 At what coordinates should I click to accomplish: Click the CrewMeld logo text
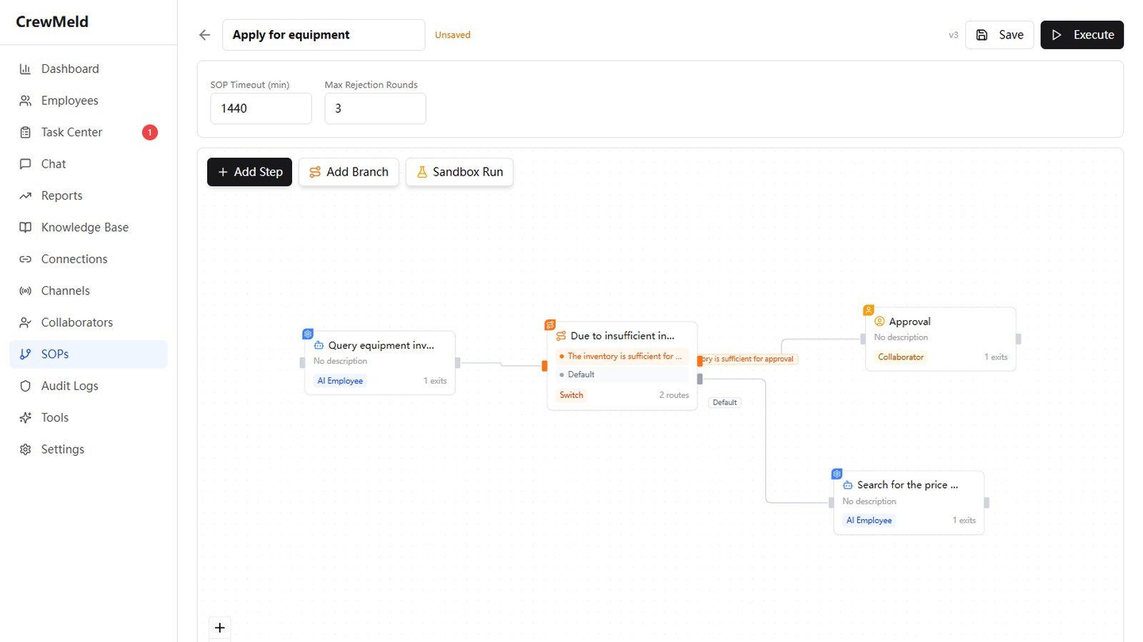click(x=52, y=22)
